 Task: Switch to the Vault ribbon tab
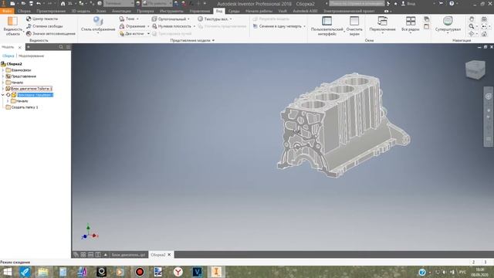pos(283,11)
